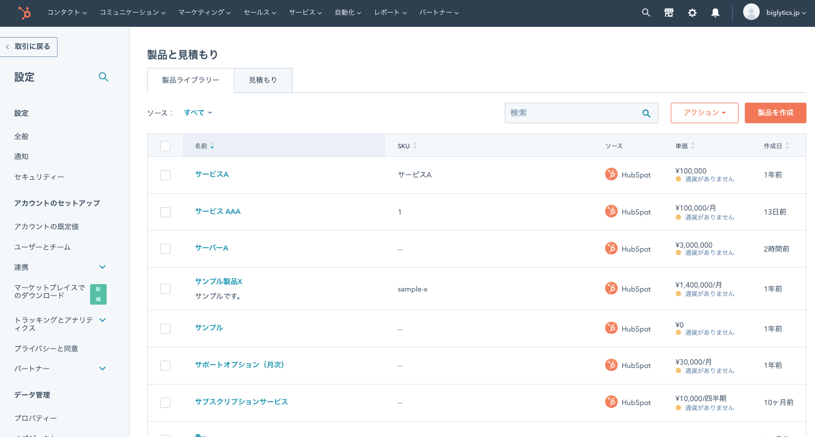Viewport: 815px width, 437px height.
Task: Switch to the 製品ライブラリー tab
Action: 190,80
